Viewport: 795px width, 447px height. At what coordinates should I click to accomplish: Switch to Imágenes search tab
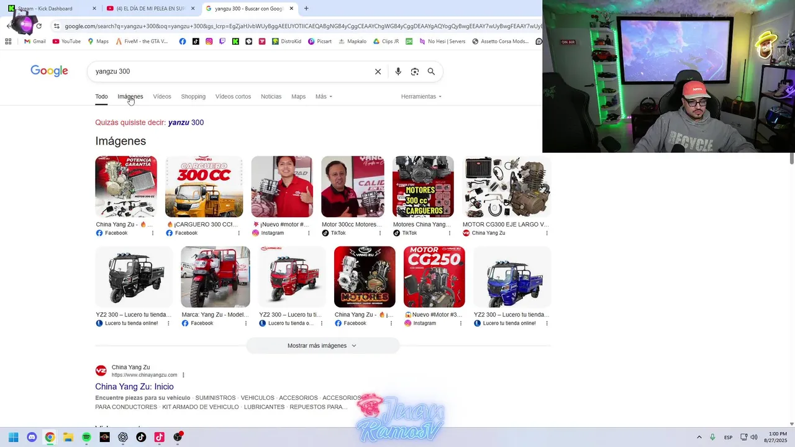click(x=130, y=97)
